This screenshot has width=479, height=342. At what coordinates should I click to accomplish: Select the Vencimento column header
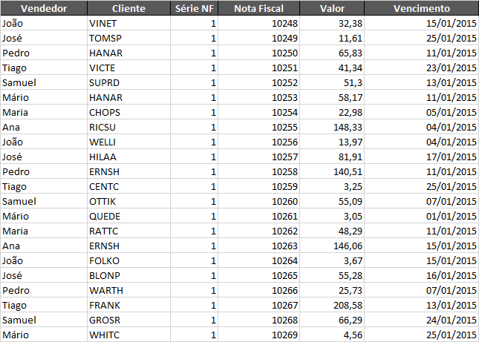421,9
